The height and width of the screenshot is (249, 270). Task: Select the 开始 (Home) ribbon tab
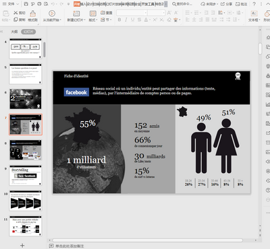[77, 4]
